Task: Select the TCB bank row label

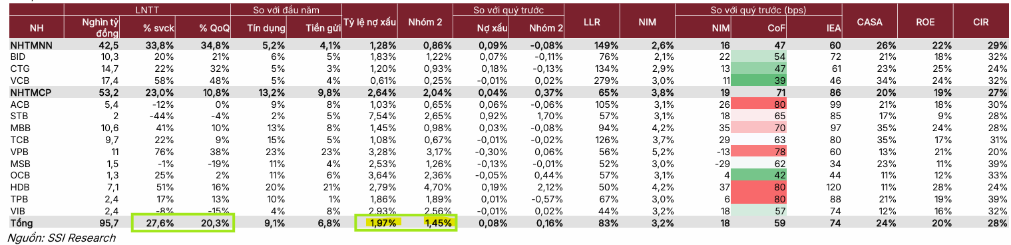Action: coord(18,141)
